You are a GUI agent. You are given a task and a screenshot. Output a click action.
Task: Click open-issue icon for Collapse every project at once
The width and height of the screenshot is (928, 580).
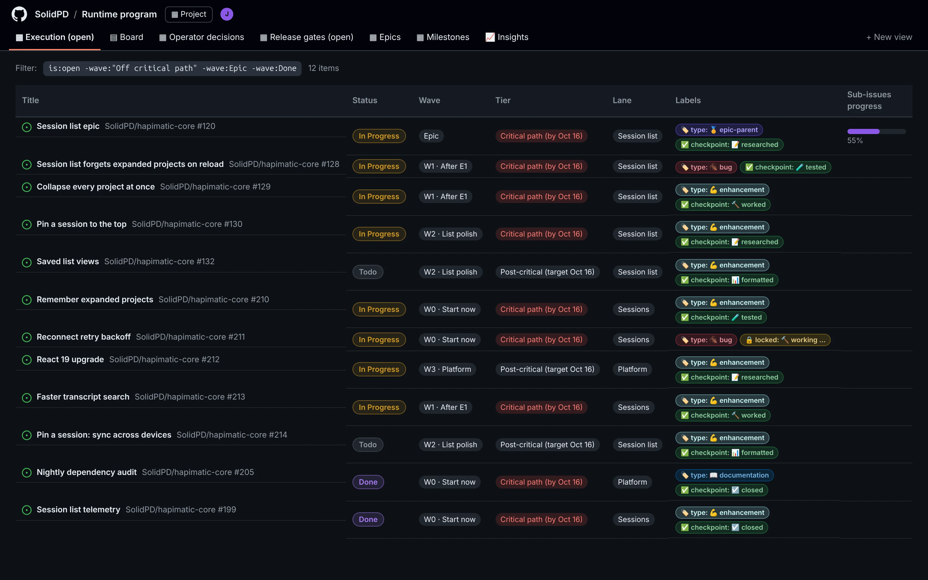click(27, 187)
